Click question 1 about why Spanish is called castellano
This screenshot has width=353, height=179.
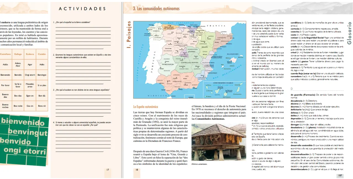coord(72,22)
